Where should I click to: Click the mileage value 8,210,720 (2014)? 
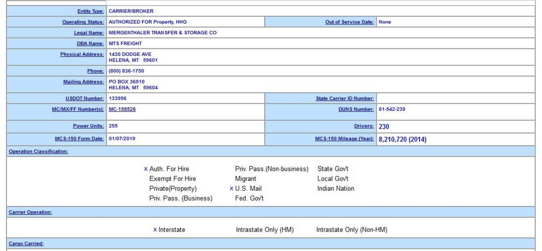tap(402, 140)
